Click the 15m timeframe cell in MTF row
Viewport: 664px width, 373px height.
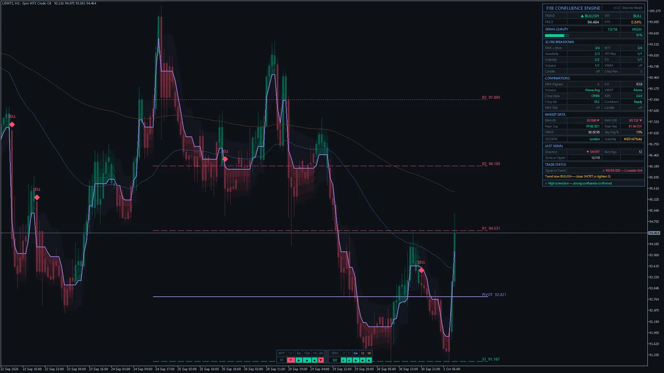pyautogui.click(x=307, y=353)
